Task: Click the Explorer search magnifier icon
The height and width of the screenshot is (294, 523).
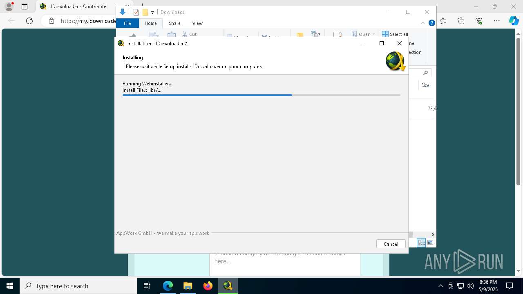Action: point(425,73)
